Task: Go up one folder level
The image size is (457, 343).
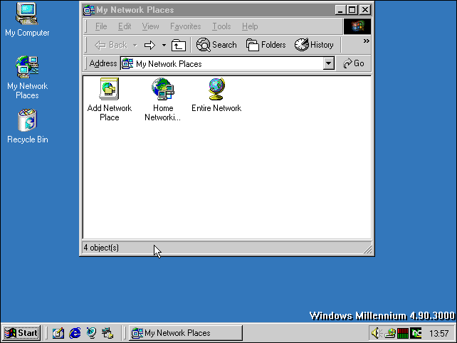Action: click(x=179, y=45)
